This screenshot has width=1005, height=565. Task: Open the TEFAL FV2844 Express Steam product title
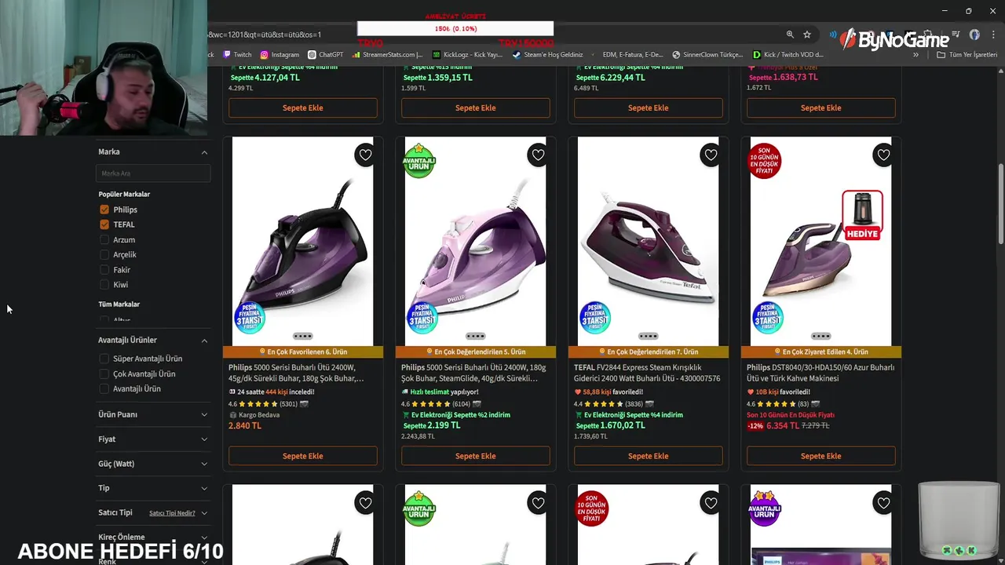648,373
